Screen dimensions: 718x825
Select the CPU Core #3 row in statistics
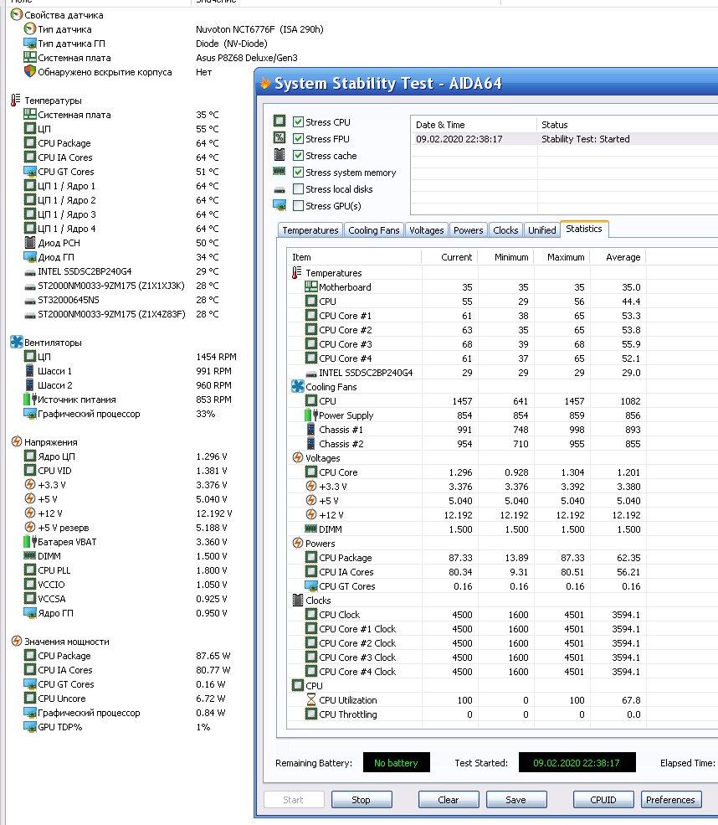(x=466, y=344)
